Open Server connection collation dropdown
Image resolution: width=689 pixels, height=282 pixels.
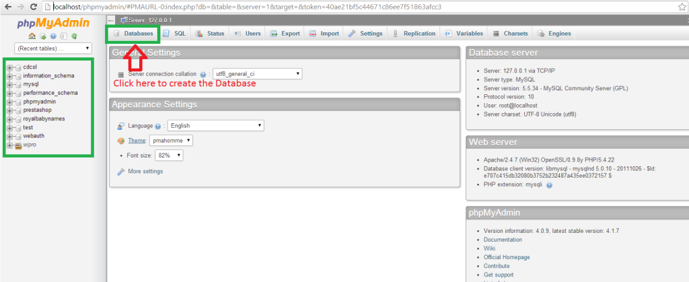(x=257, y=74)
